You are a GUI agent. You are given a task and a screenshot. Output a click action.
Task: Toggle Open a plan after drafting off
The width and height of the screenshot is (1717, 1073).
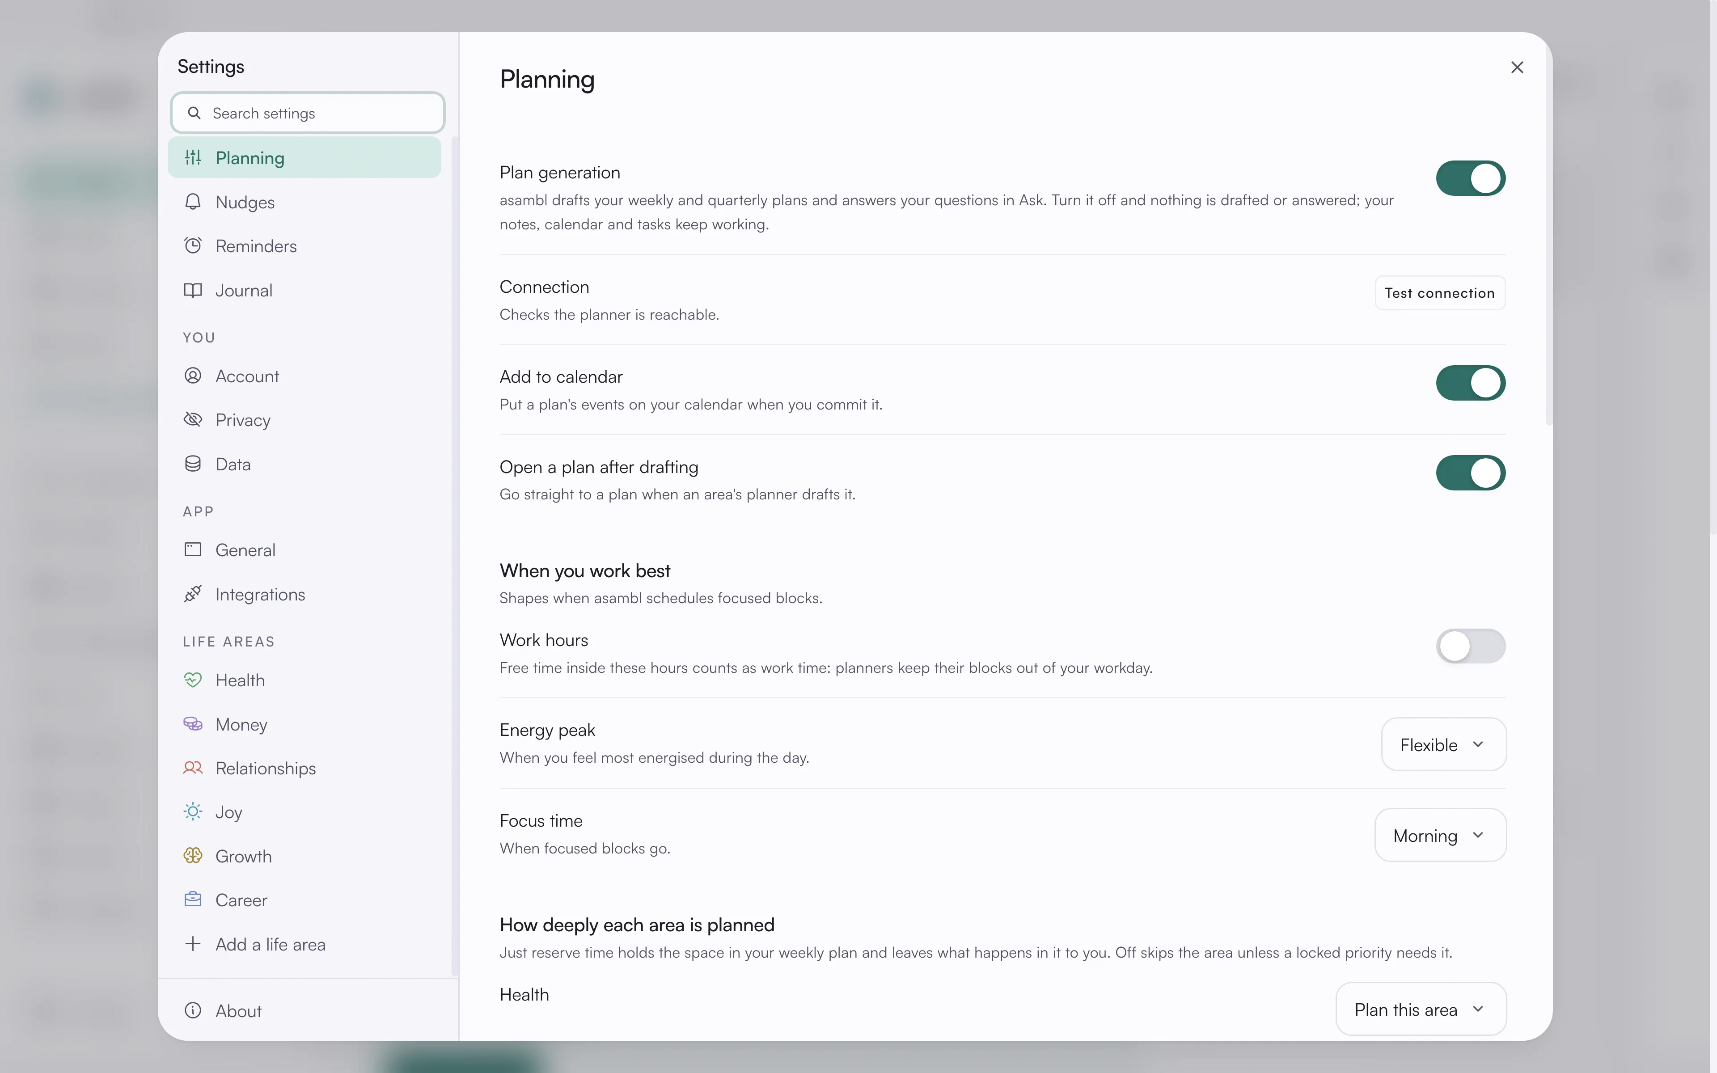click(x=1470, y=473)
